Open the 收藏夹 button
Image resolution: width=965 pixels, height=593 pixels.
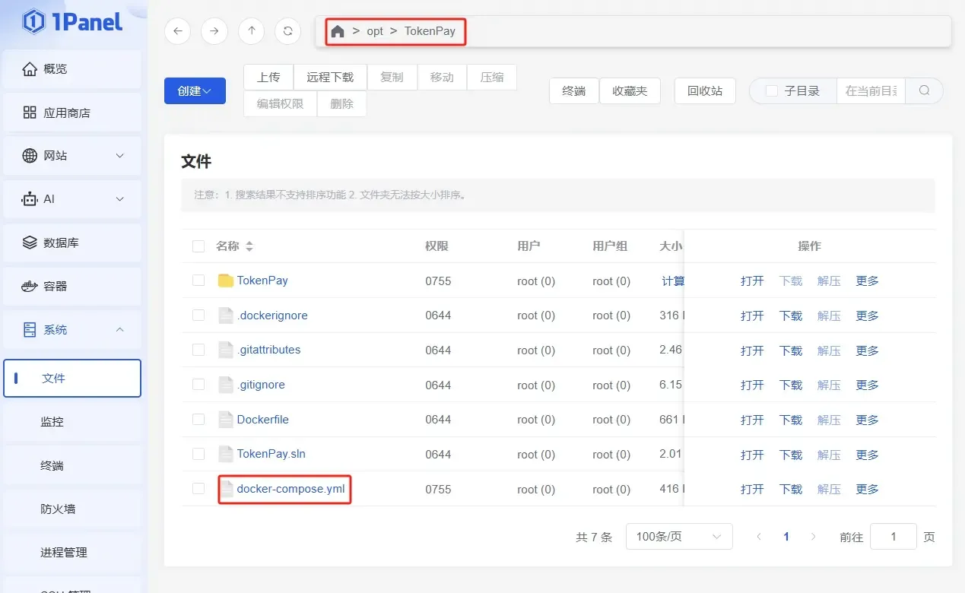click(x=630, y=90)
